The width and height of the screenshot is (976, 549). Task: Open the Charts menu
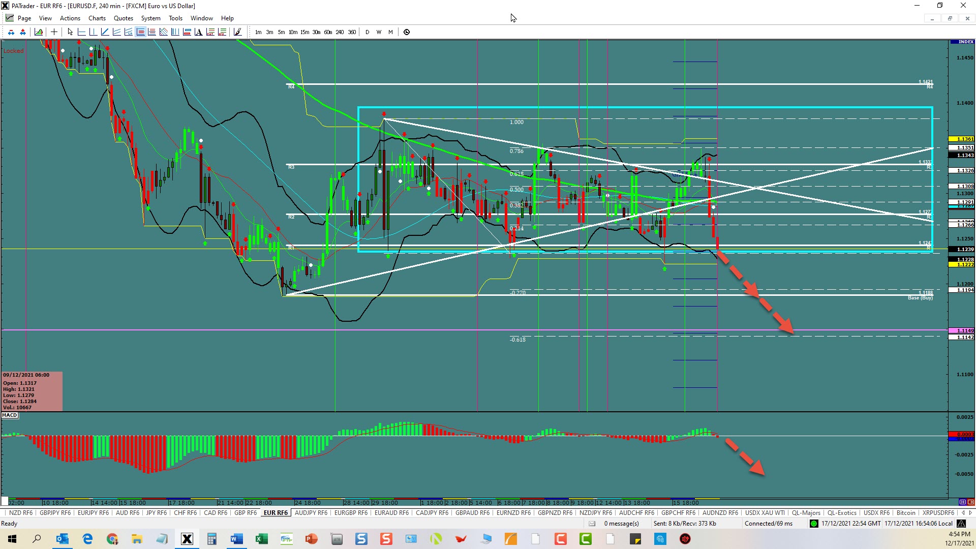(97, 18)
